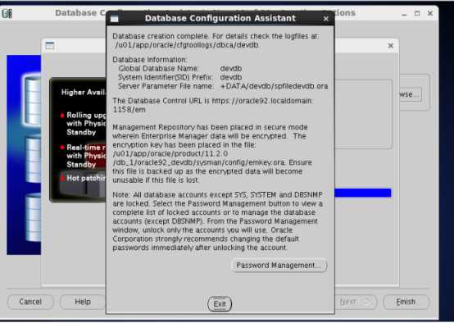Click Cancel in the background wizard
This screenshot has height=323, width=454.
(30, 302)
